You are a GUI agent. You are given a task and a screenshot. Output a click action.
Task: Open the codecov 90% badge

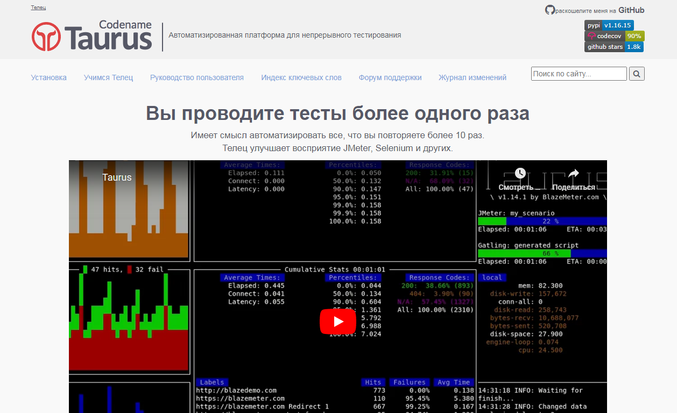pyautogui.click(x=614, y=36)
